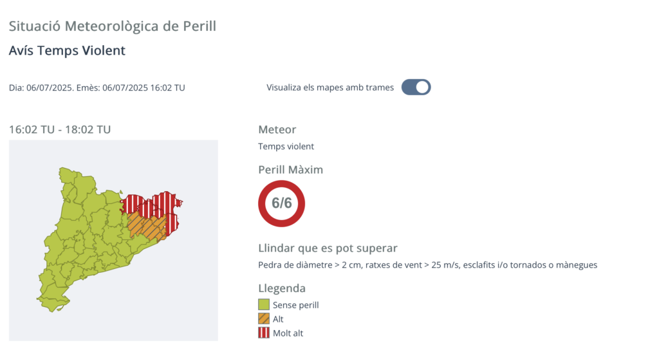Toggle the 'Visualiza els mapes amb trames' switch
Viewport: 659px width, 359px height.
416,87
